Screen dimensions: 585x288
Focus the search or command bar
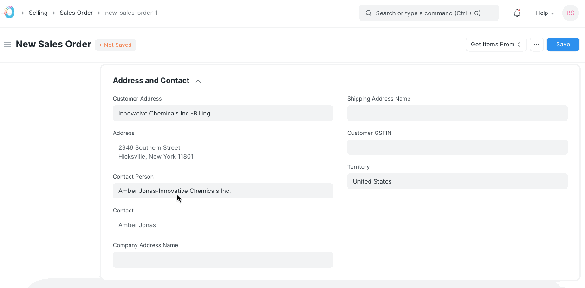point(429,13)
